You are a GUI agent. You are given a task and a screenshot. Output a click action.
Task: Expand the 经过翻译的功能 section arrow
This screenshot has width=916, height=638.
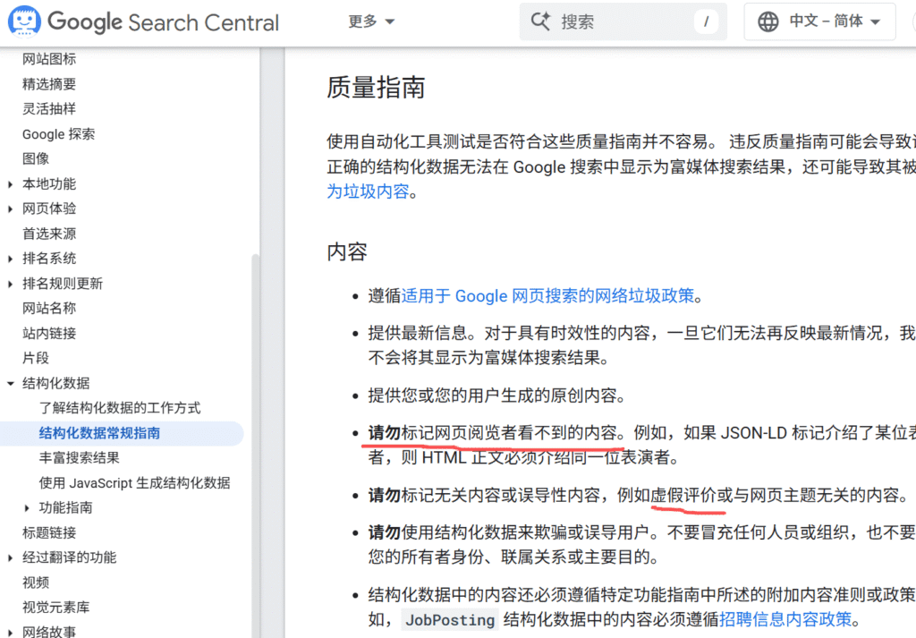pos(10,558)
